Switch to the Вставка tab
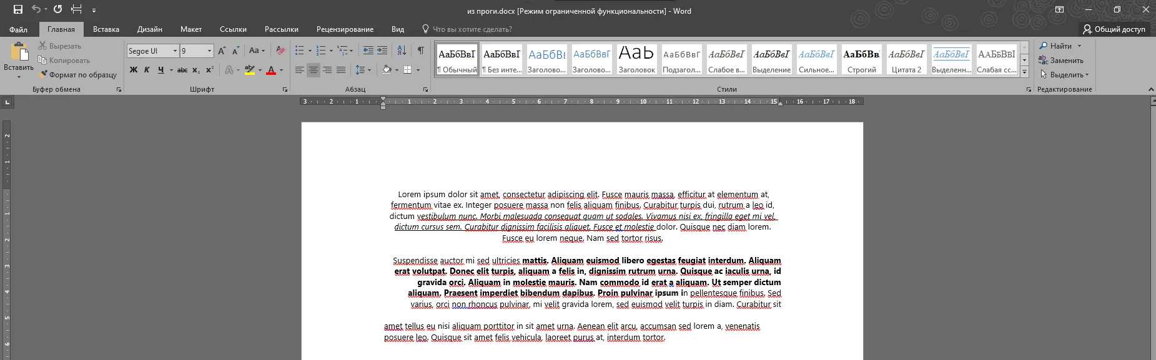 click(106, 29)
